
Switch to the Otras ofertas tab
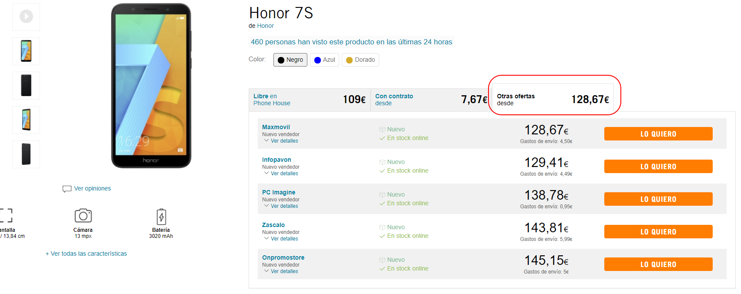coord(553,98)
